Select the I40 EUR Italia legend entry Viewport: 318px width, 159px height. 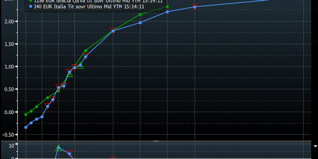[x=87, y=7]
